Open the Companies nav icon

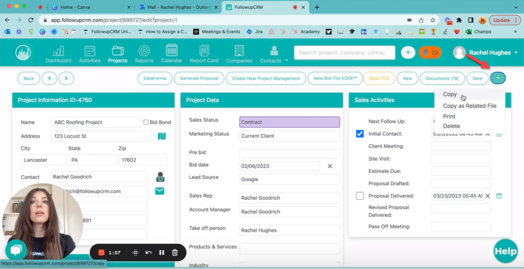[x=239, y=54]
